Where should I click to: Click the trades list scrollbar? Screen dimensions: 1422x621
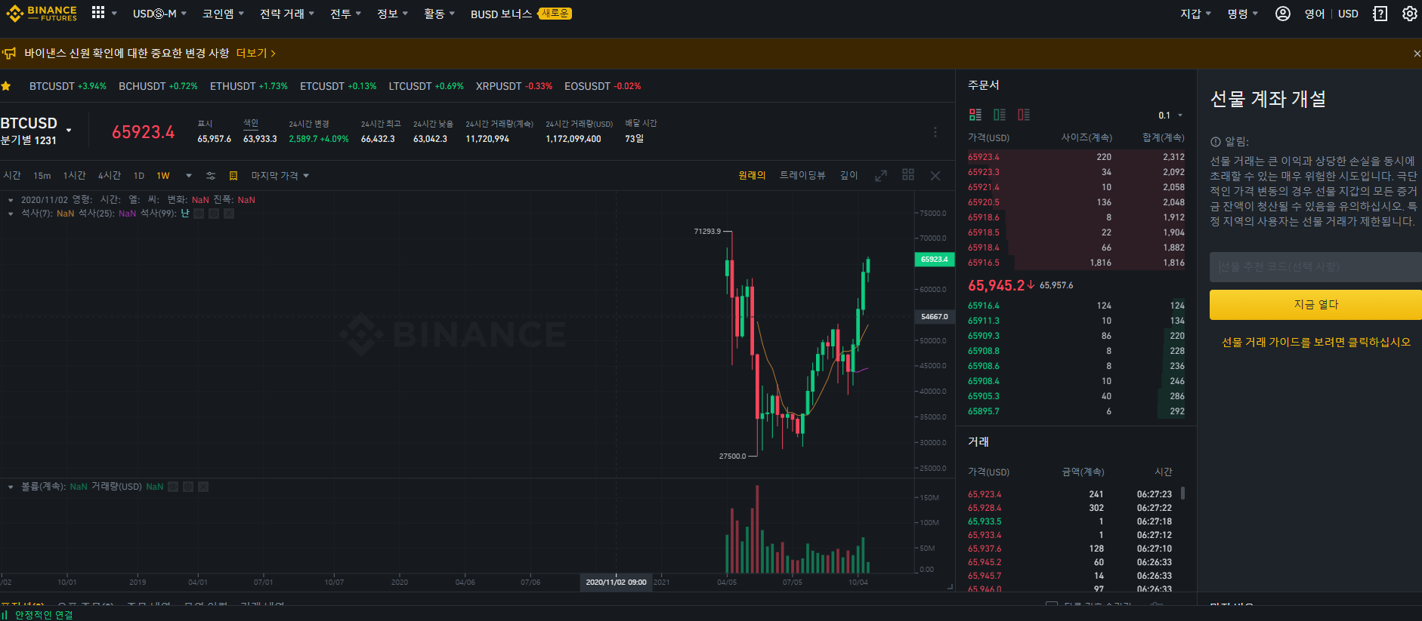tap(1182, 493)
